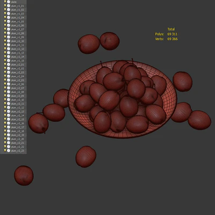The height and width of the screenshot is (215, 215).
Task: Select the plum_v1_10 name in the list
Action: click(x=17, y=41)
